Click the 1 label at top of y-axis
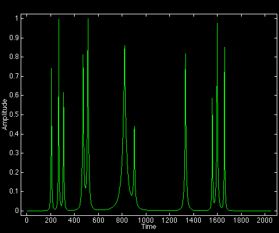 [17, 18]
